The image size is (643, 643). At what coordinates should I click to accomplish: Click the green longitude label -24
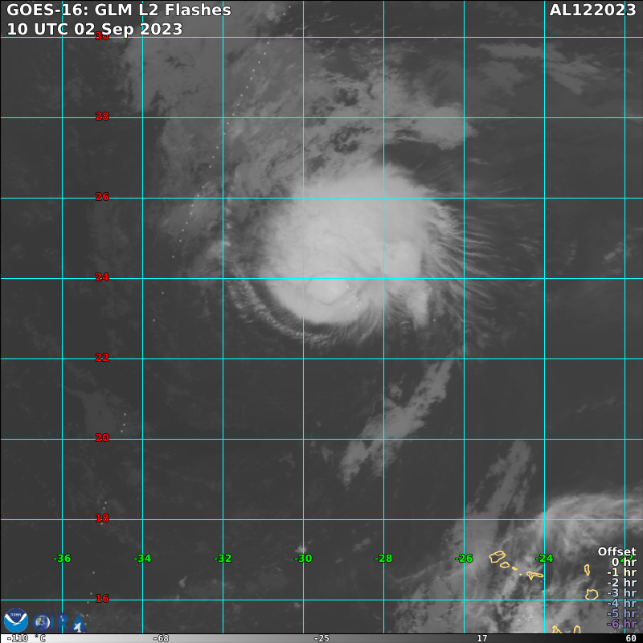(x=544, y=558)
